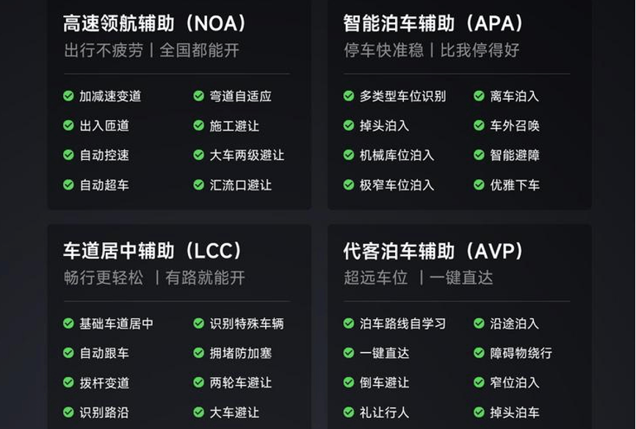Toggle the 拥堵防加塞 checked item
This screenshot has height=429, width=636.
tap(232, 353)
